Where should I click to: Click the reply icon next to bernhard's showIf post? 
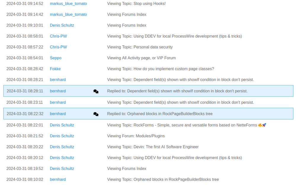point(96,91)
